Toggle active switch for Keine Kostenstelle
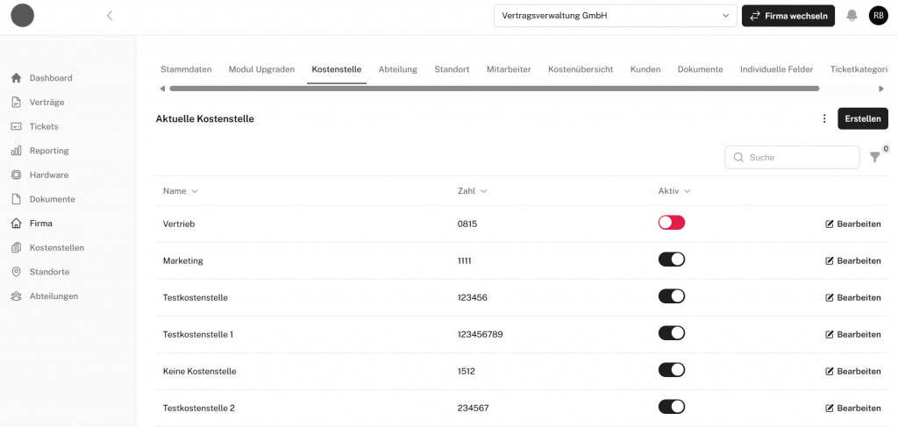898x427 pixels. [671, 370]
